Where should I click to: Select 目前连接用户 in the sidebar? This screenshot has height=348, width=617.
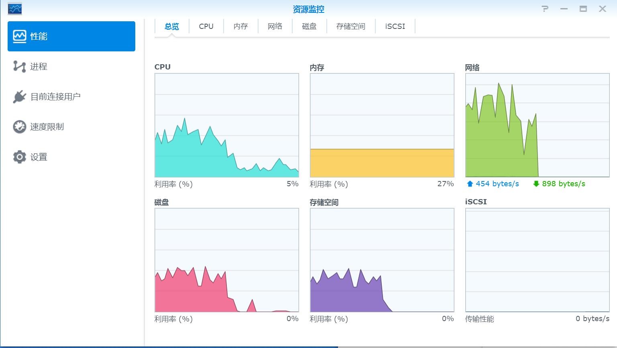[71, 97]
